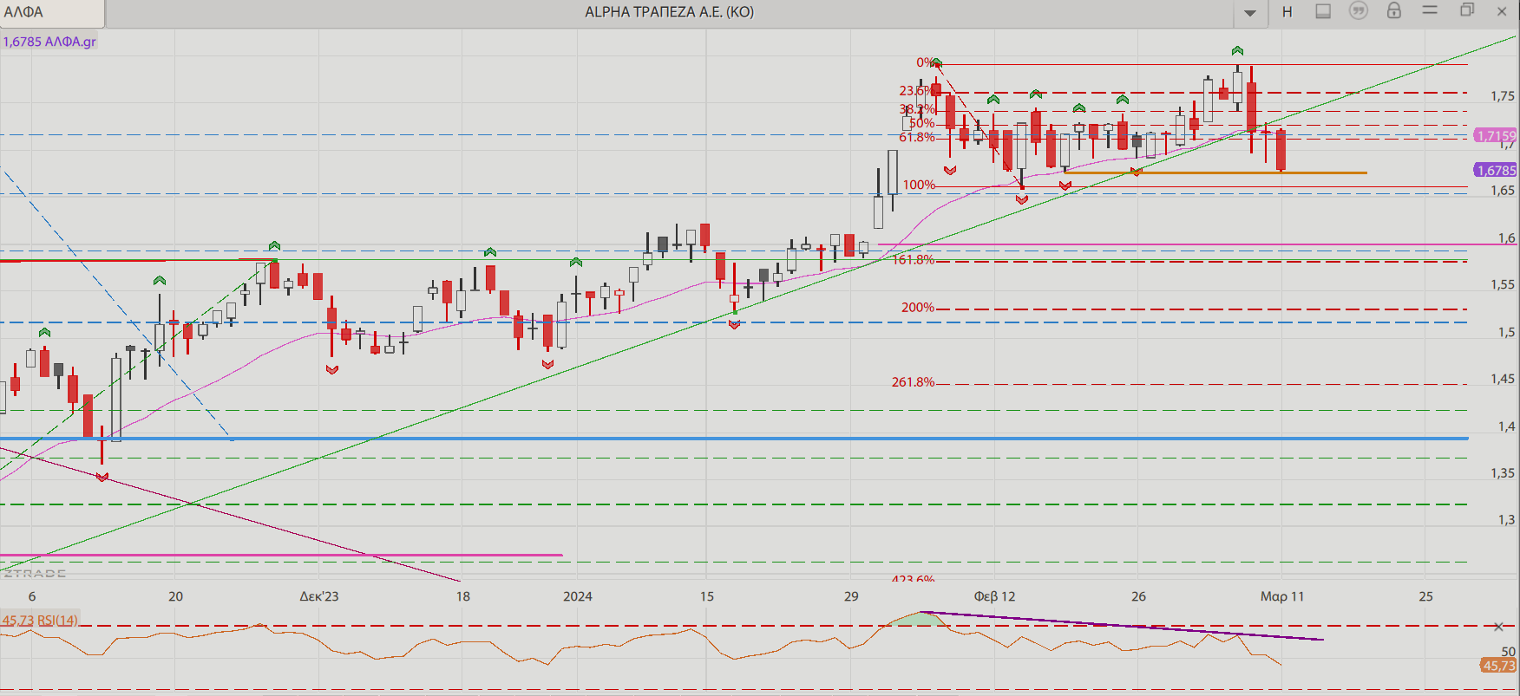Click the 1,3 price axis label
The image size is (1520, 696).
tap(1507, 520)
